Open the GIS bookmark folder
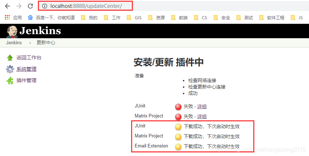The image size is (309, 156). tap(134, 18)
